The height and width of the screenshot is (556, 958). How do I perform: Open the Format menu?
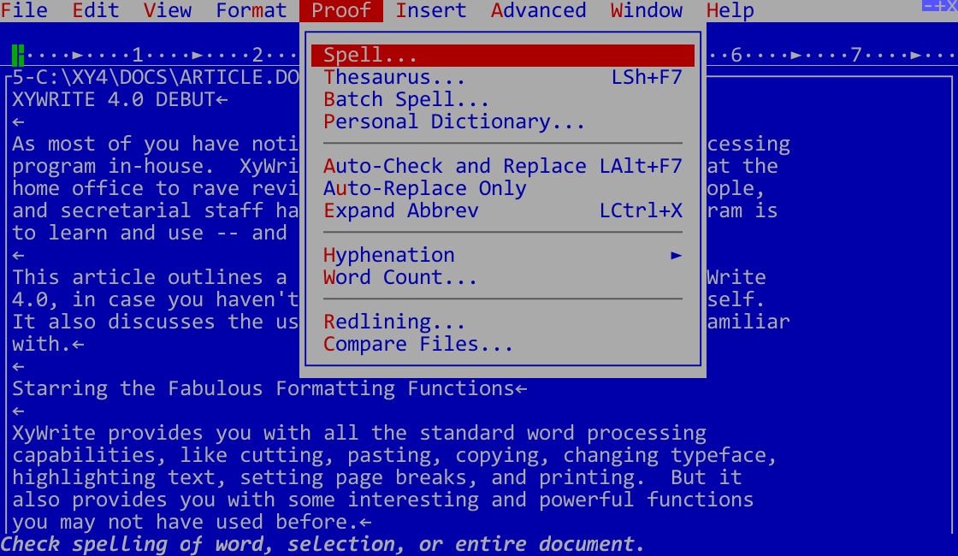251,10
